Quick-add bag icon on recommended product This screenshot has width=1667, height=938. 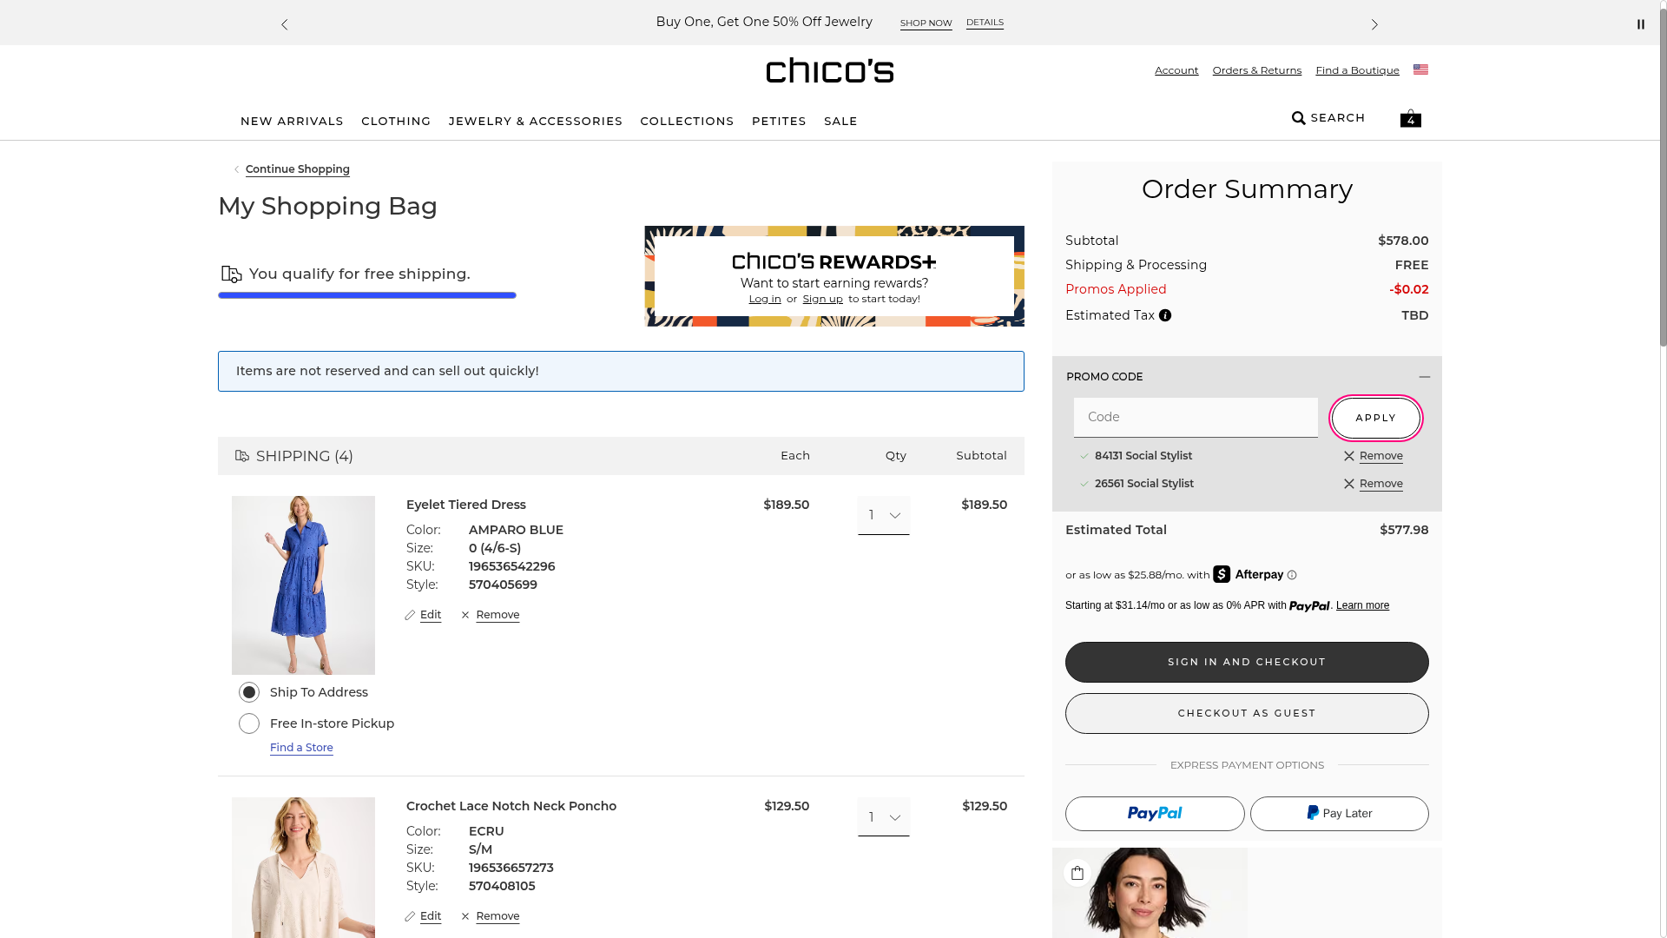point(1077,873)
